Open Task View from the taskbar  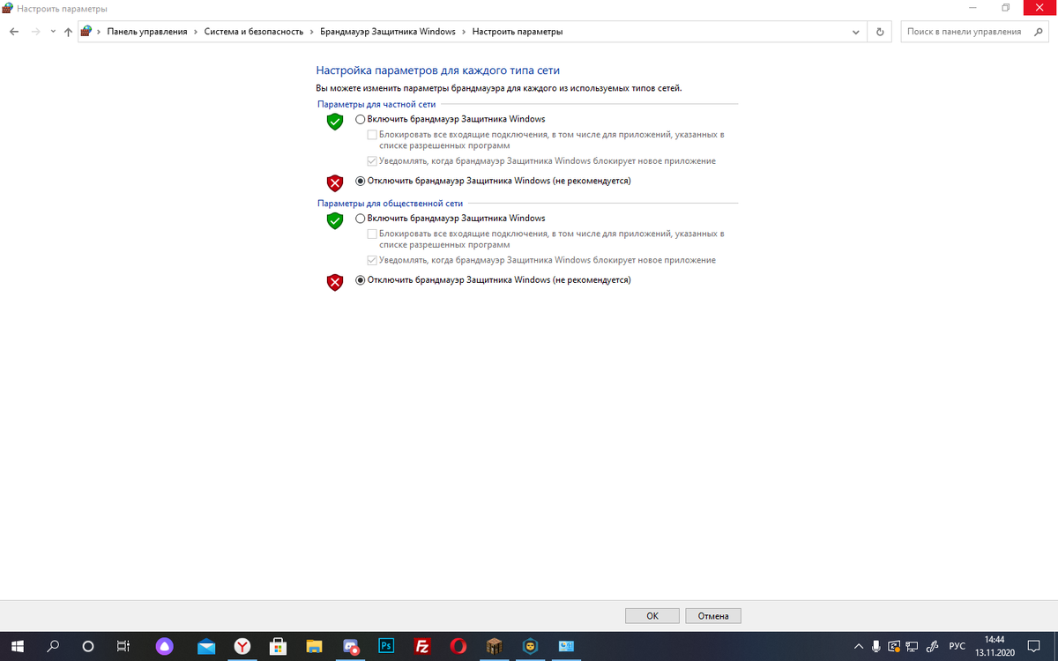coord(124,645)
